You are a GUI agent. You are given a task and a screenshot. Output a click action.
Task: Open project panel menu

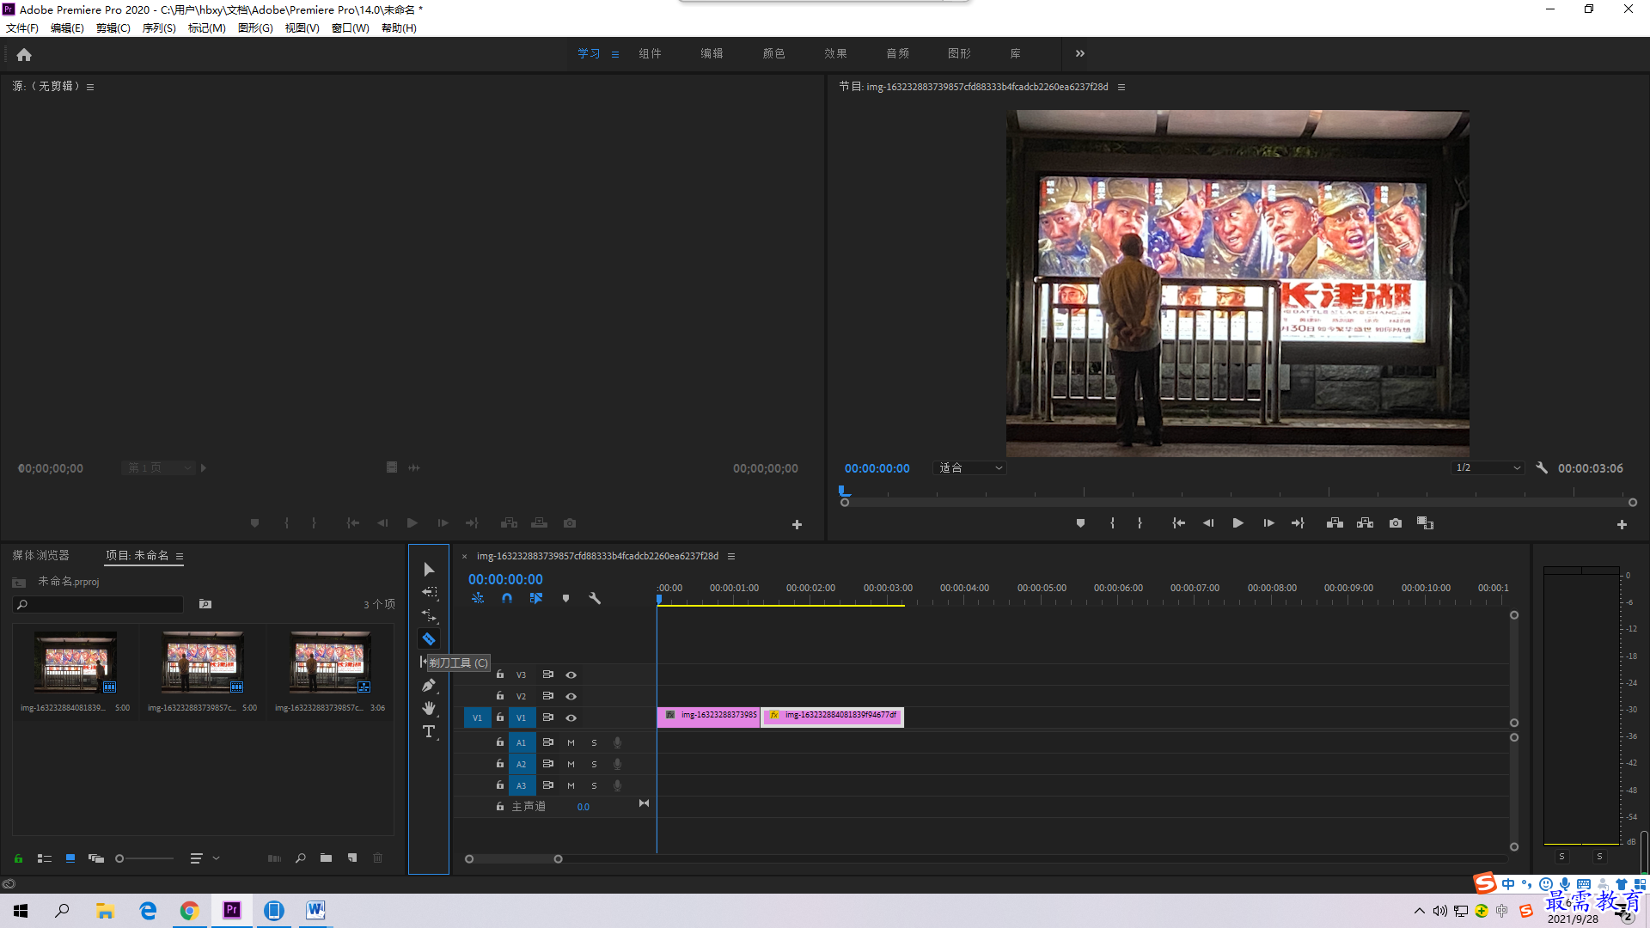[180, 556]
